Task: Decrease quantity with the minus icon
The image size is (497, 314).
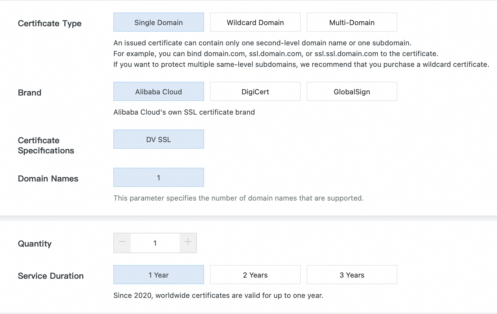Action: click(x=122, y=242)
